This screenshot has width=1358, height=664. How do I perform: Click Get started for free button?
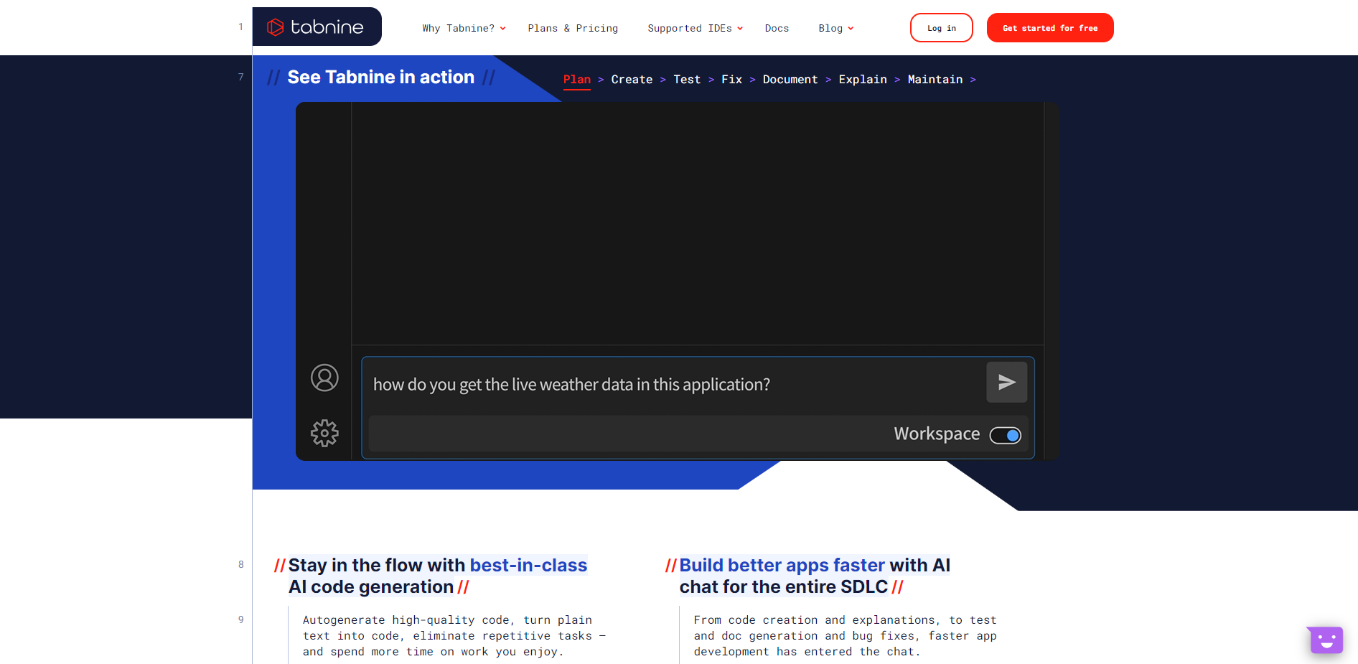coord(1050,28)
